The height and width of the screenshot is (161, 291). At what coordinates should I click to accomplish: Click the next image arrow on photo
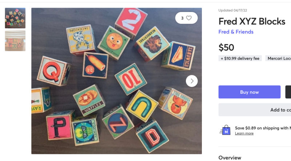(x=192, y=81)
